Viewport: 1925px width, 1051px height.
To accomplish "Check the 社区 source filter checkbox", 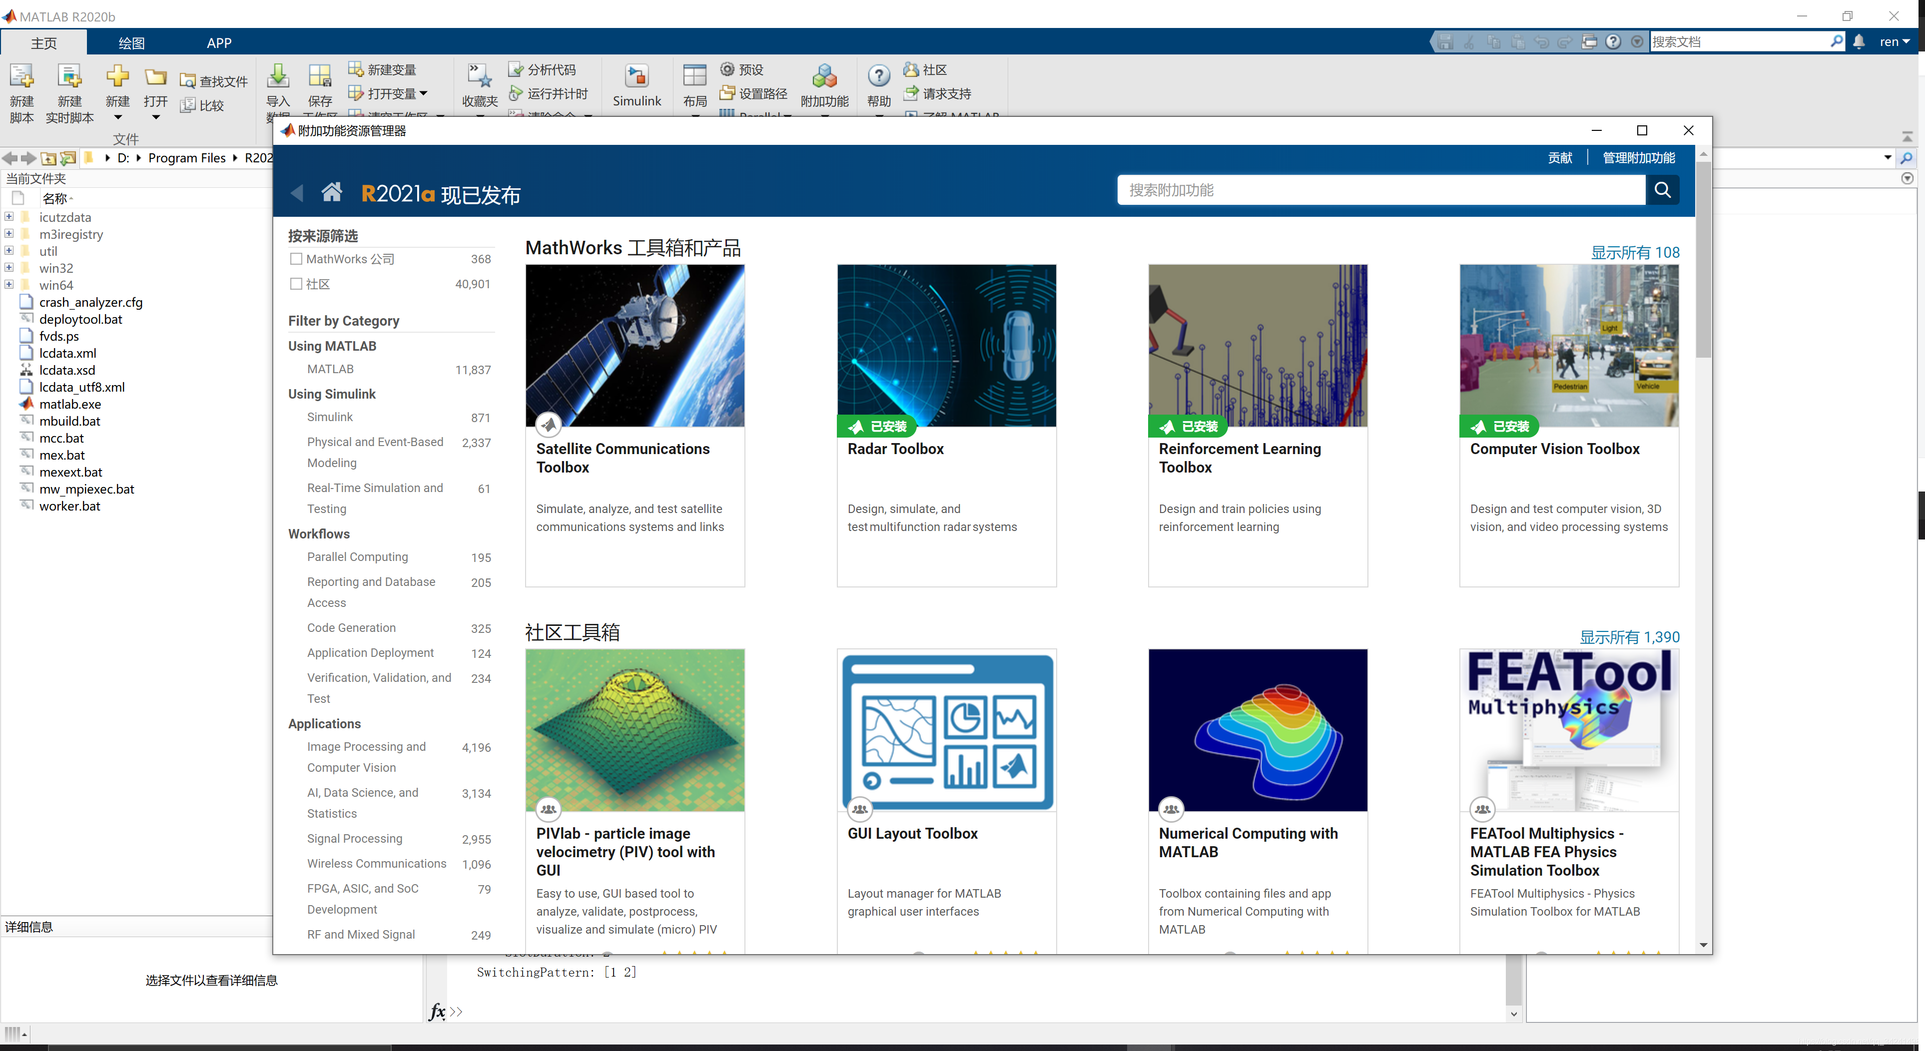I will 296,284.
